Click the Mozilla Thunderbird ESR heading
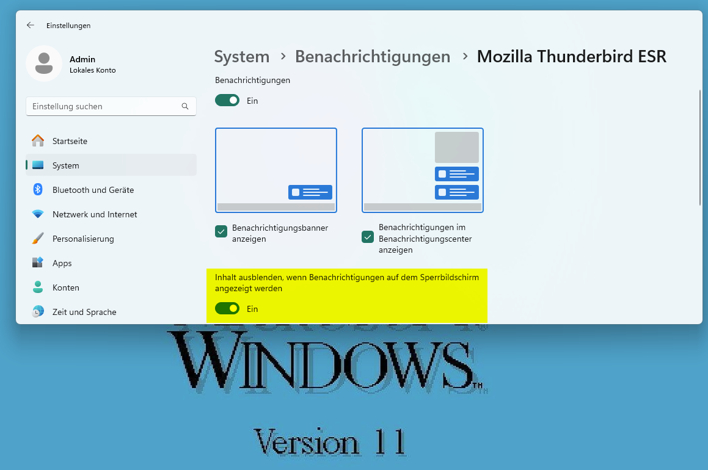 572,57
